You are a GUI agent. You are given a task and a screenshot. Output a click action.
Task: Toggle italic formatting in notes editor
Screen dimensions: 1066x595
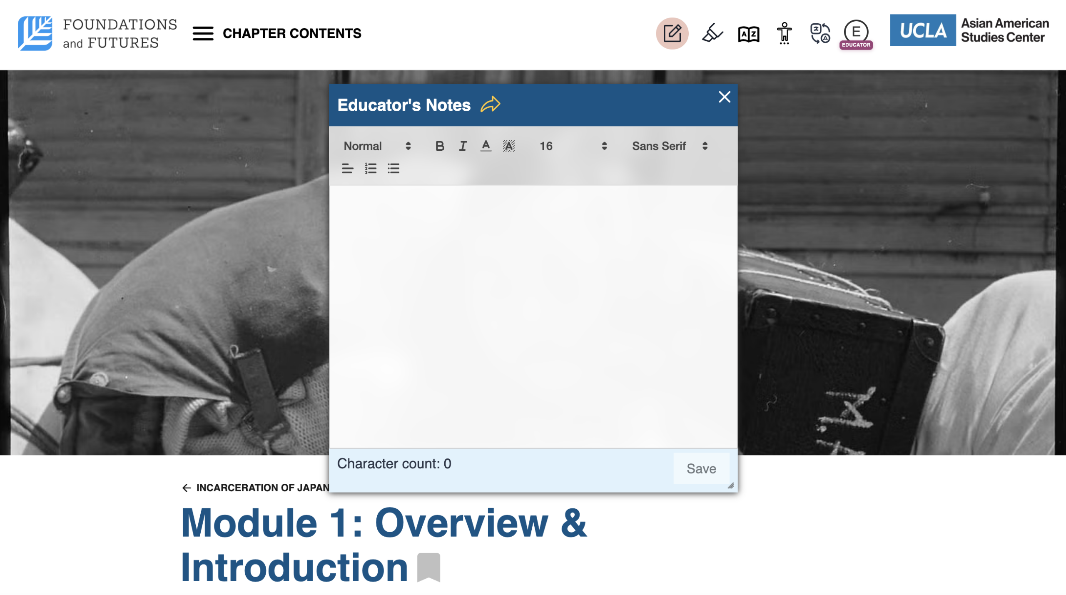pyautogui.click(x=462, y=146)
